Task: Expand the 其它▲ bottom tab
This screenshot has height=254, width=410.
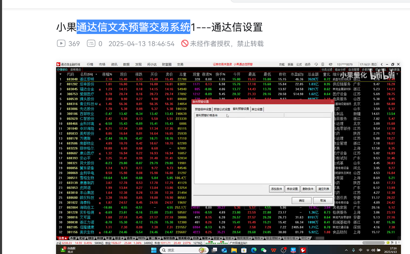Action: coord(305,238)
